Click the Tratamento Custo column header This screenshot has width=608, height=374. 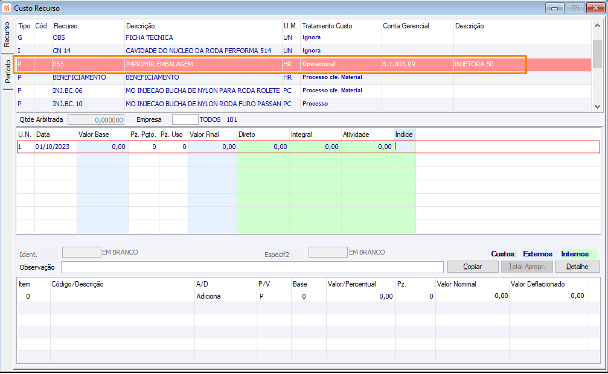[327, 26]
